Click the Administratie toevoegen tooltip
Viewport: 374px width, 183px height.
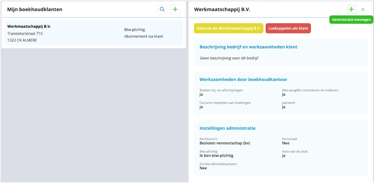click(351, 20)
